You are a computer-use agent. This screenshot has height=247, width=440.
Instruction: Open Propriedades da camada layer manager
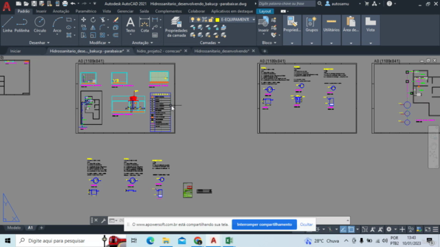click(x=176, y=27)
